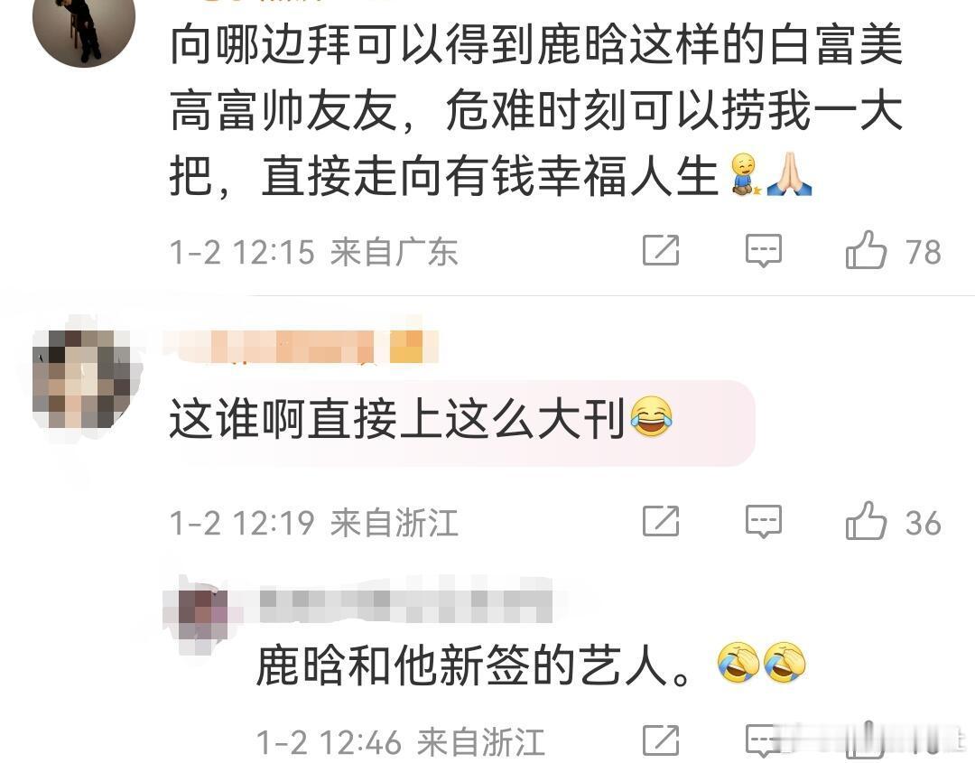Like the Guangdong comment with 78 likes

point(866,249)
